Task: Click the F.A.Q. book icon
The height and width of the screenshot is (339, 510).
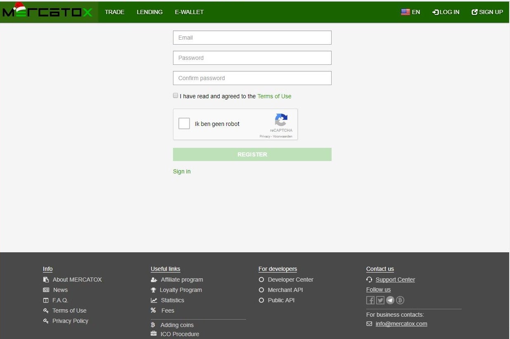Action: click(46, 300)
